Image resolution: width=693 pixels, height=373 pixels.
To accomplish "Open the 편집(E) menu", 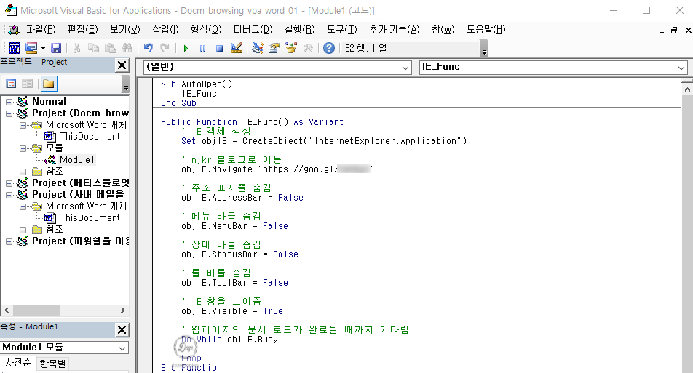I will coord(83,30).
